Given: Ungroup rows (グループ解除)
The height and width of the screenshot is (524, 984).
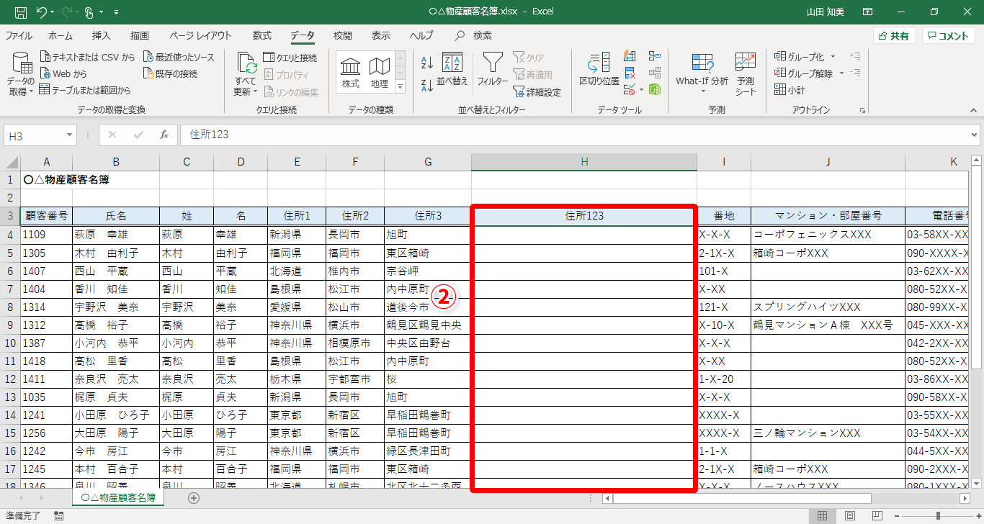Looking at the screenshot, I should (803, 73).
